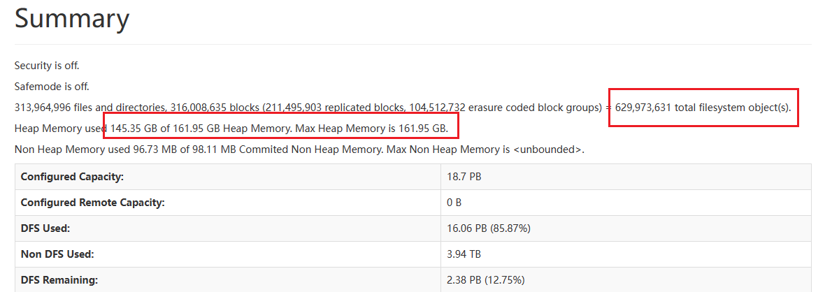839x292 pixels.
Task: Click the Summary page heading
Action: 72,18
